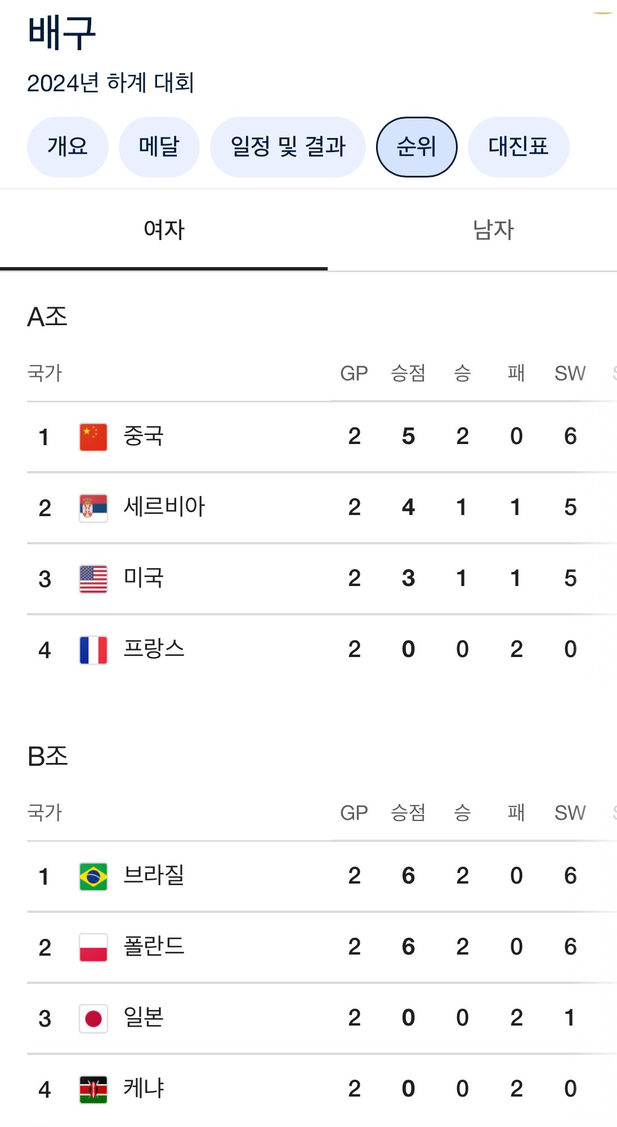Click the China flag icon

pos(93,437)
